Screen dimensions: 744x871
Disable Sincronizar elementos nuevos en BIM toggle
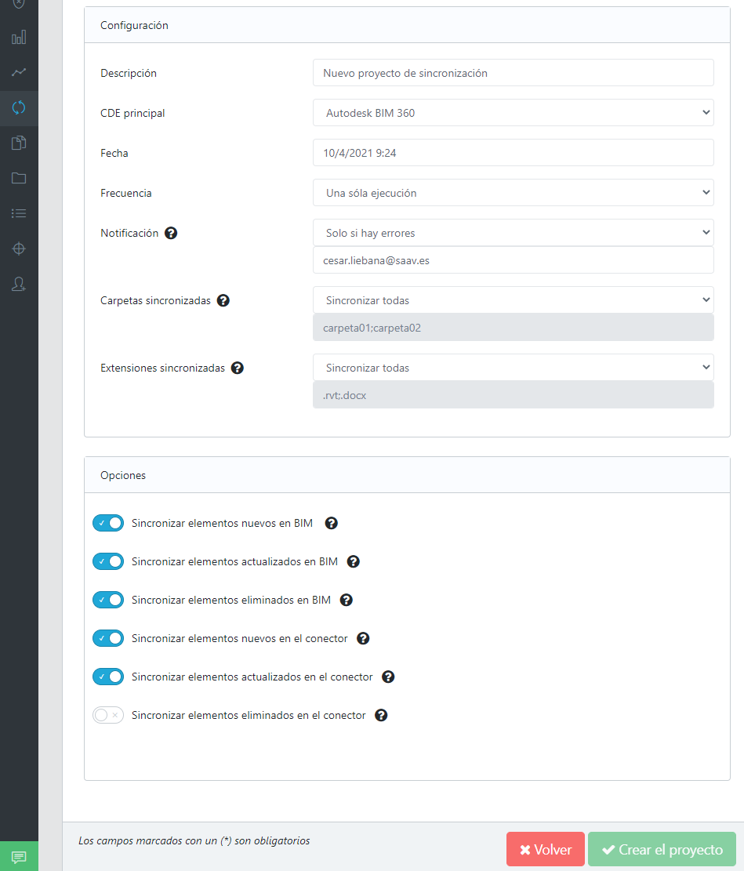(x=107, y=523)
